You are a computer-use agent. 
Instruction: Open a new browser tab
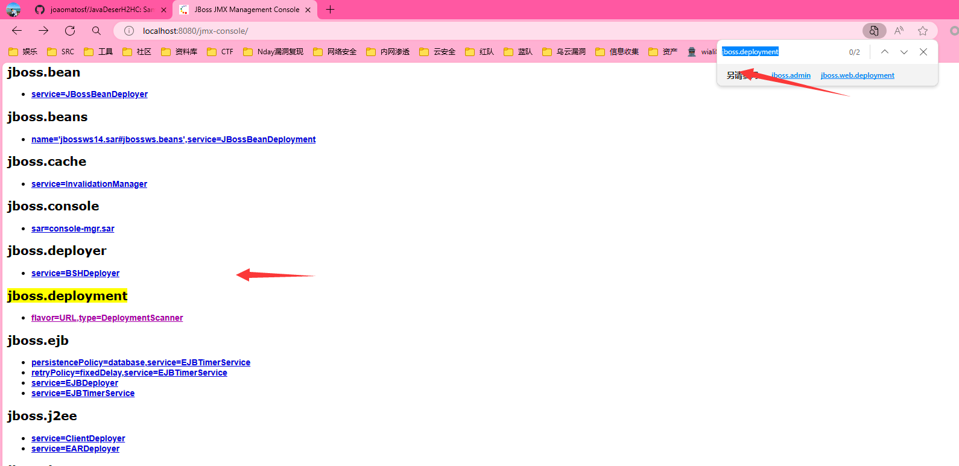point(330,10)
